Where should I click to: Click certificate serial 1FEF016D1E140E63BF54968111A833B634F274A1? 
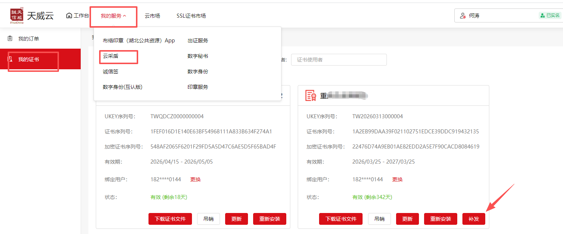[211, 132]
